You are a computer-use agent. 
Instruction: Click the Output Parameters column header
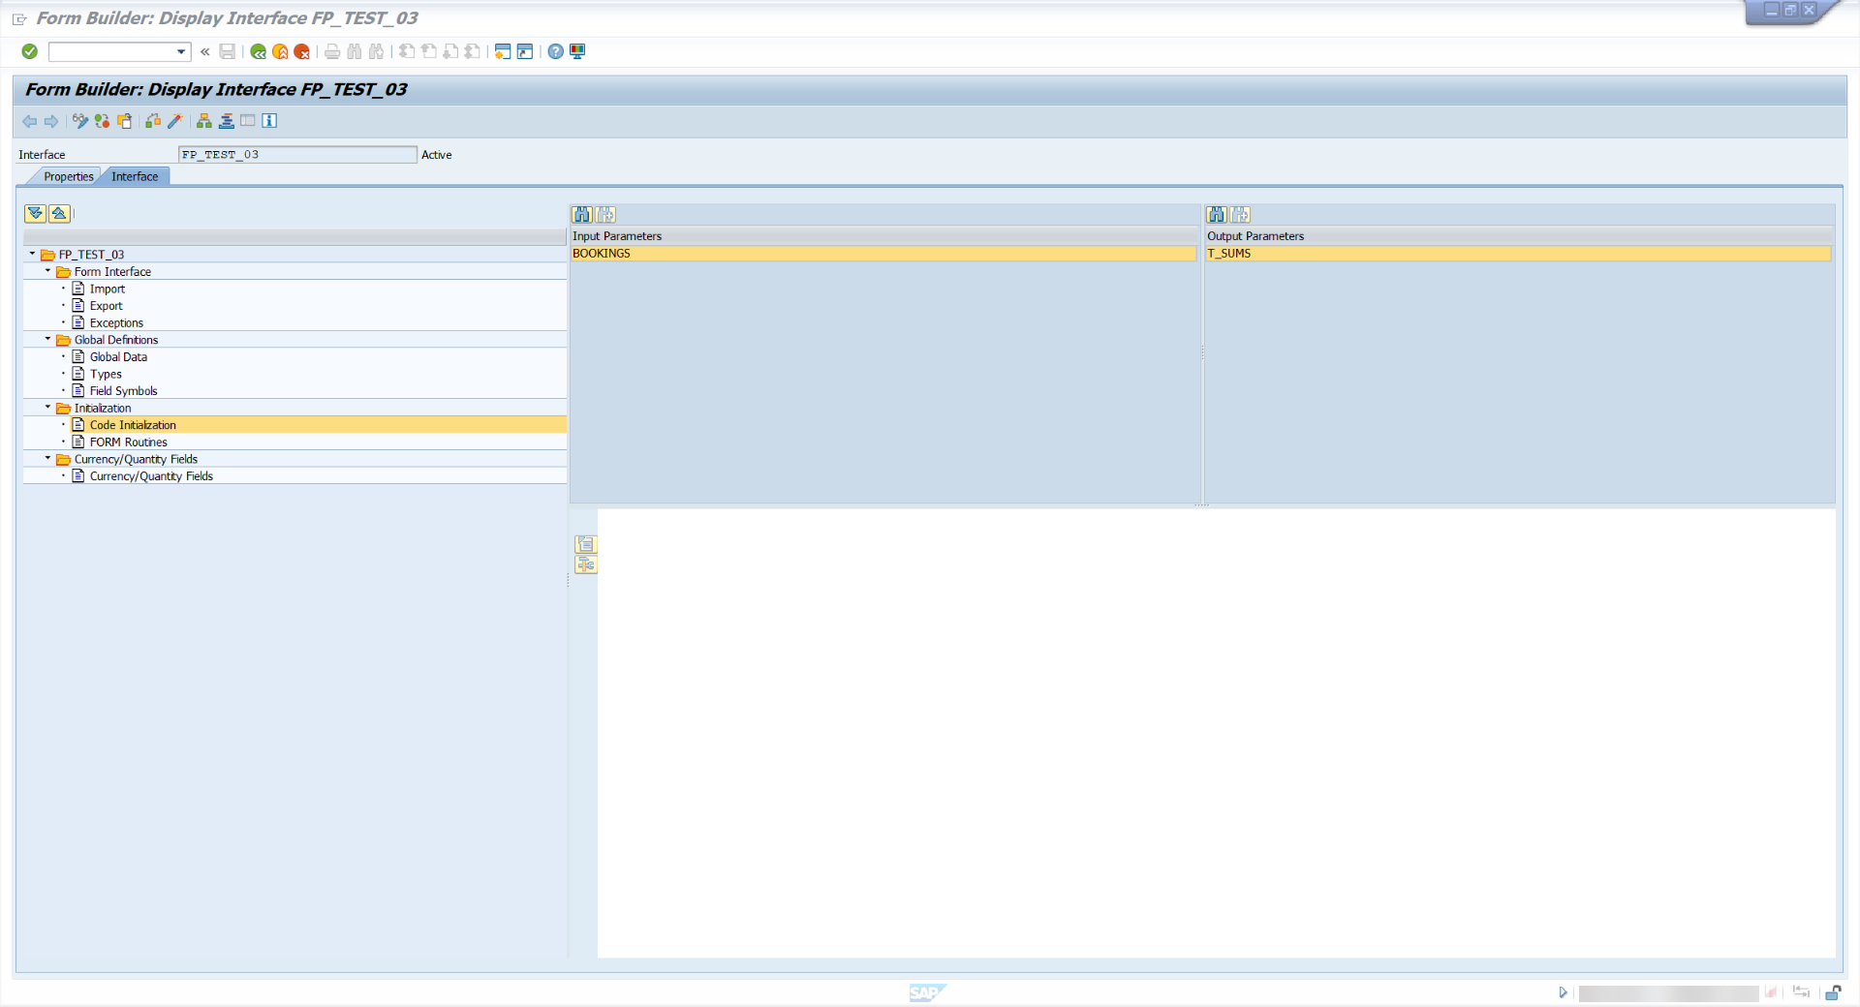coord(1518,236)
